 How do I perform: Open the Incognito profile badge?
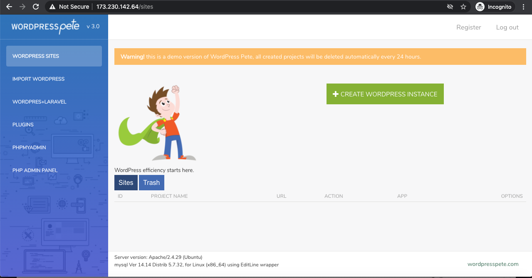pos(495,7)
